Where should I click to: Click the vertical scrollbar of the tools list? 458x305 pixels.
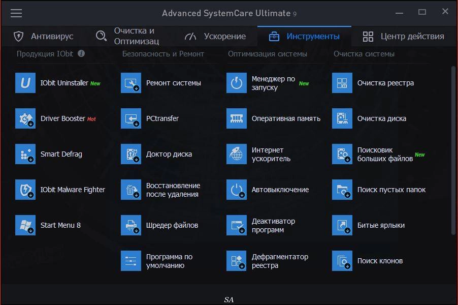point(453,150)
